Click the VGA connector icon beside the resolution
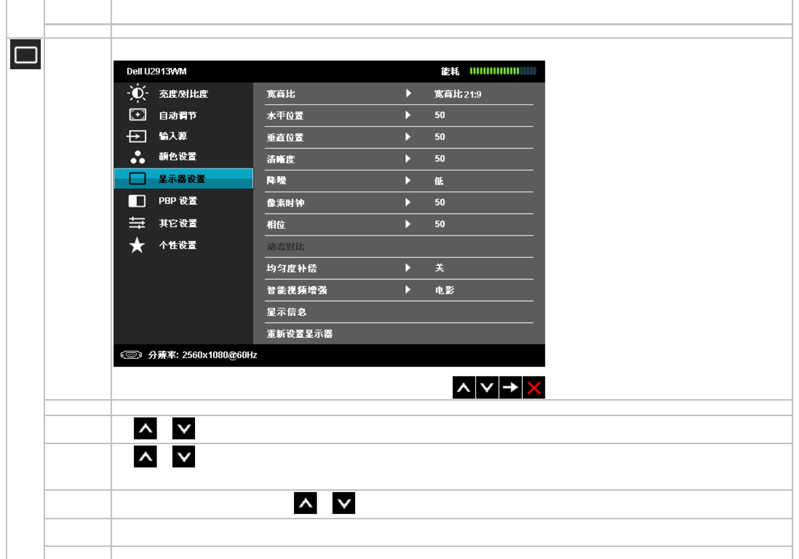 point(131,355)
